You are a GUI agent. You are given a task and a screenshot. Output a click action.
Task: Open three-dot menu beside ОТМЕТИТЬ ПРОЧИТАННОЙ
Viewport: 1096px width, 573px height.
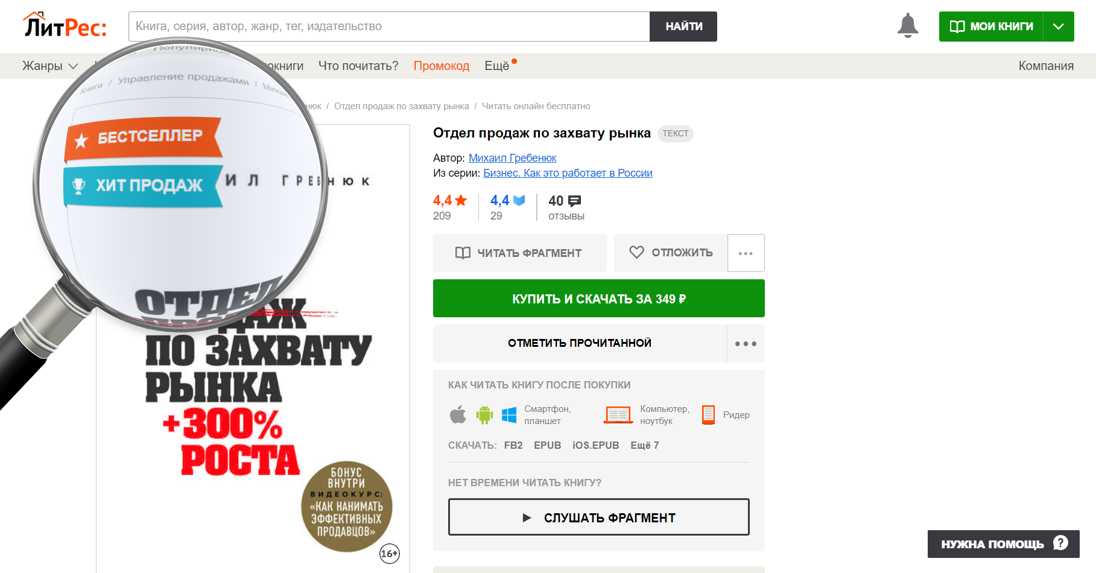pyautogui.click(x=746, y=343)
